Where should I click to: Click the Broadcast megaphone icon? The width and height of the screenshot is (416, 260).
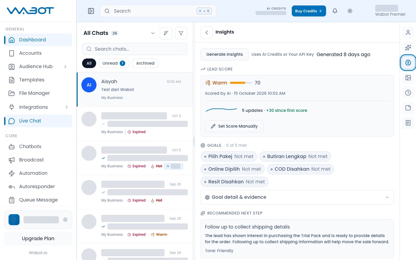[12, 160]
